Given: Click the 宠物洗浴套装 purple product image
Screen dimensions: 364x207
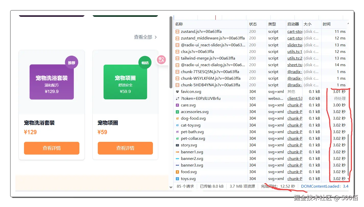Looking at the screenshot, I should pyautogui.click(x=52, y=82).
